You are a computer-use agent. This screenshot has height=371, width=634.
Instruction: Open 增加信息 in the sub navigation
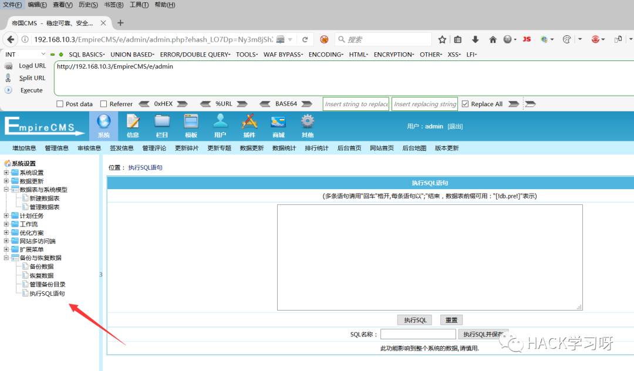pos(24,149)
